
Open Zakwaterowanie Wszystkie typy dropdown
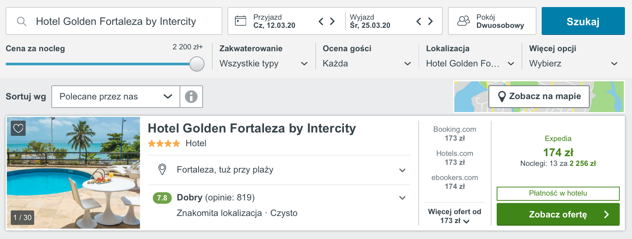[264, 63]
